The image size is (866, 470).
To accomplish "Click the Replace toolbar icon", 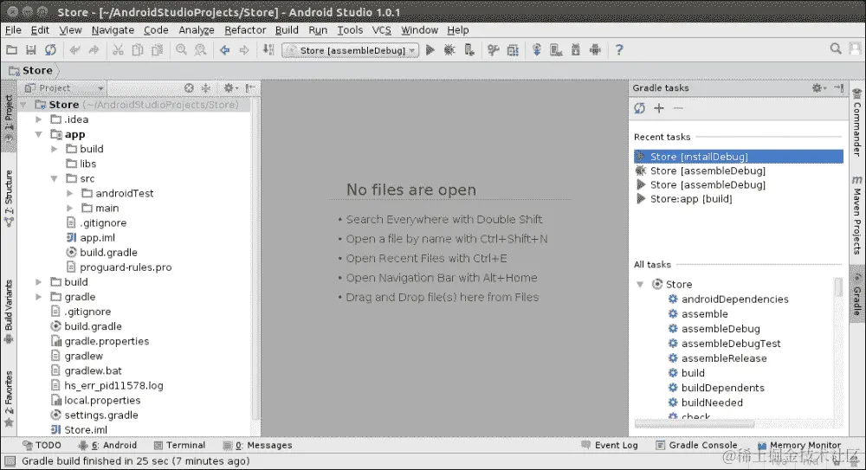I will [201, 50].
